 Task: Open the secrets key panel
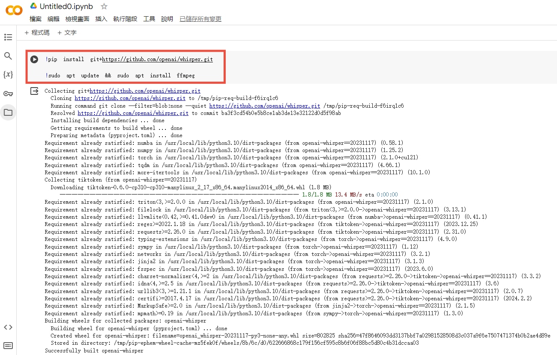[x=8, y=94]
